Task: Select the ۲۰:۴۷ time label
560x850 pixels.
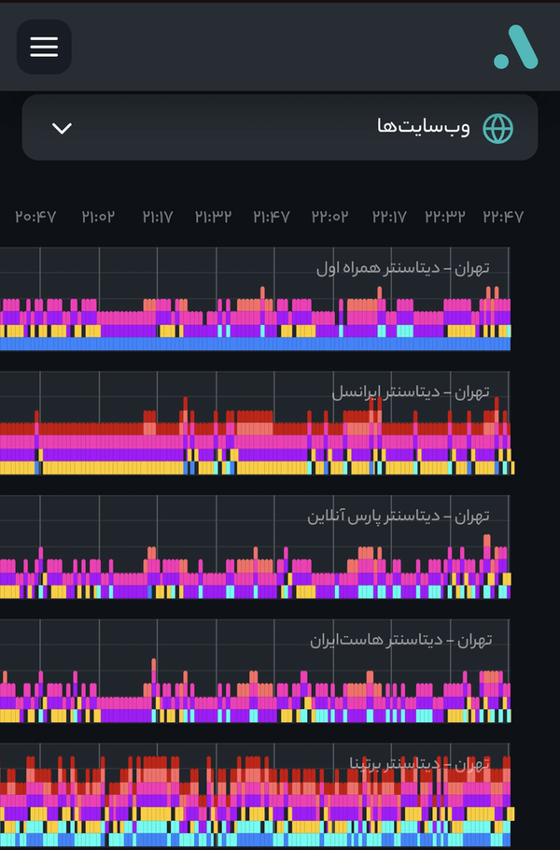Action: 35,217
